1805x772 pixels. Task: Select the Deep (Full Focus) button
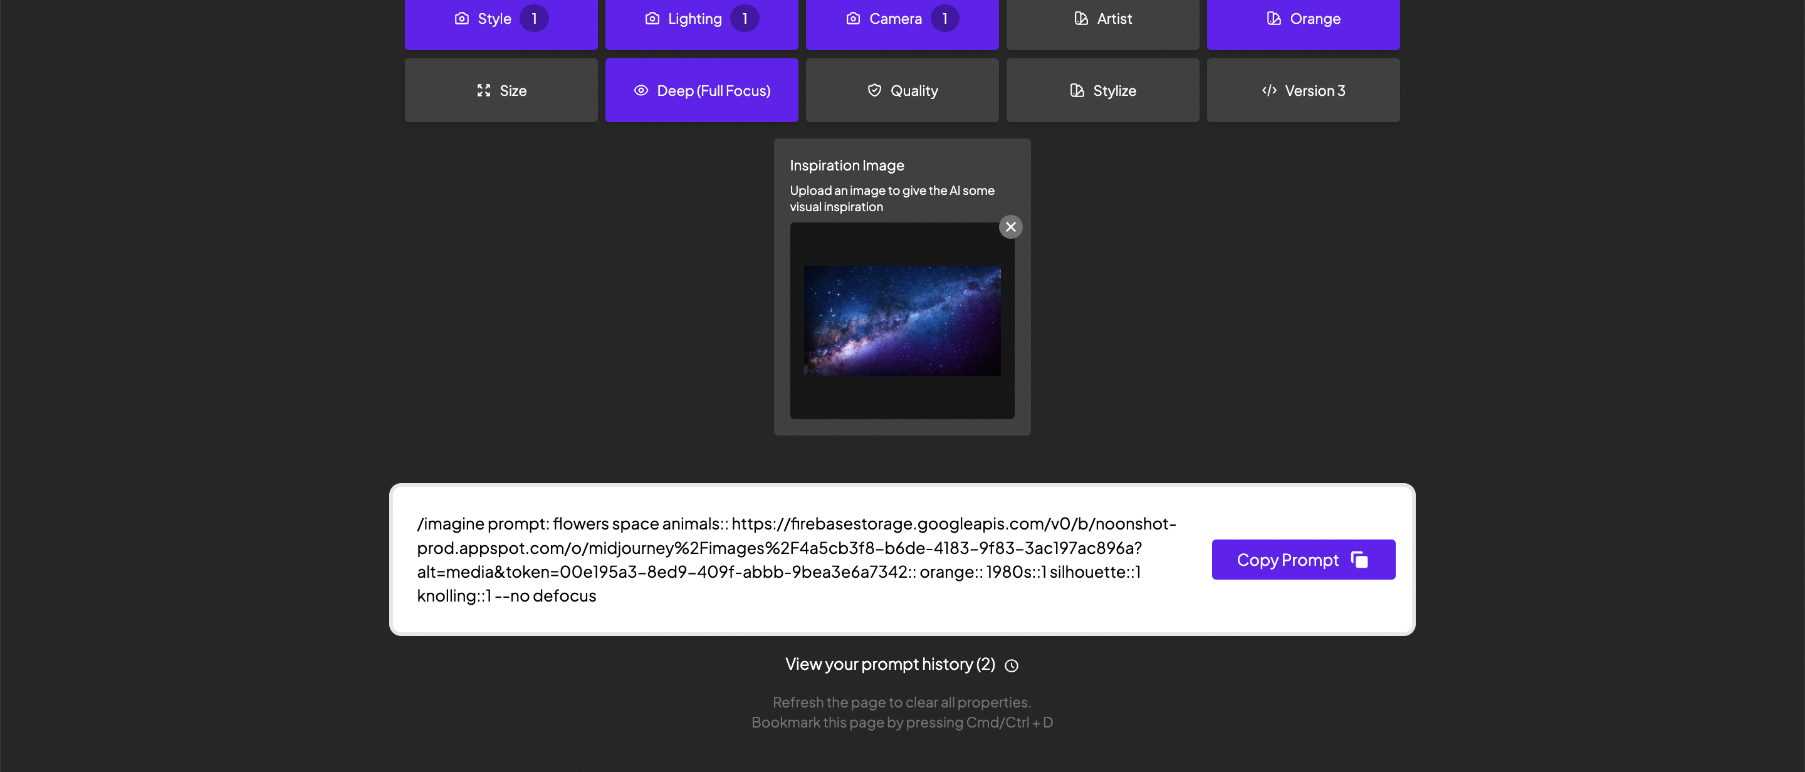[701, 90]
